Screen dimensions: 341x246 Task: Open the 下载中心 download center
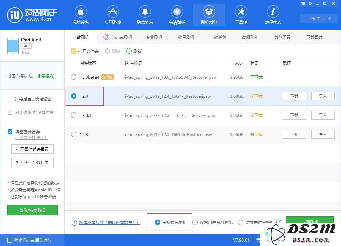[x=319, y=19]
